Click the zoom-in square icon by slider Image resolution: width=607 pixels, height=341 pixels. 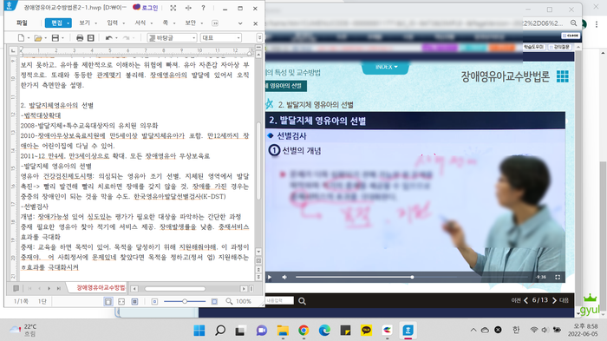pos(214,301)
